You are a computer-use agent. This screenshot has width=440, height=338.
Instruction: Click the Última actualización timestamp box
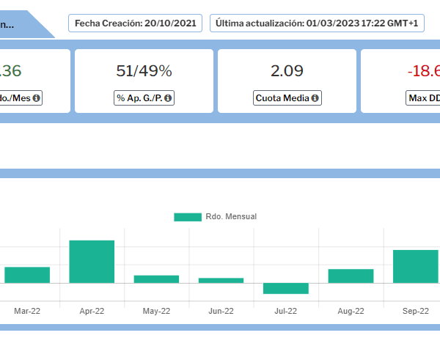[x=317, y=23]
